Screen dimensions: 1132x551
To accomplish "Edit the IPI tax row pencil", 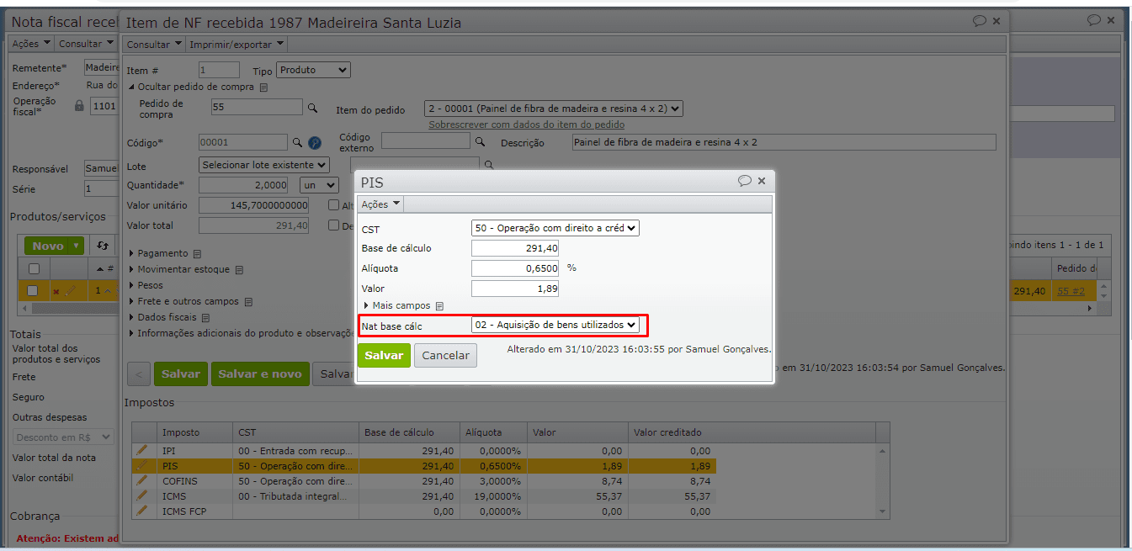I will [142, 451].
